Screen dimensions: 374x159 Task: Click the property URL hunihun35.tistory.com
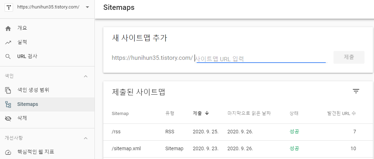[48, 7]
